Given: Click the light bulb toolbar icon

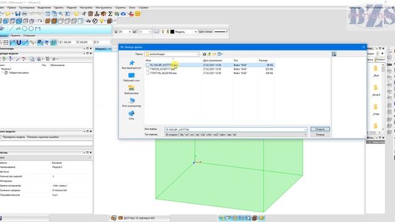Looking at the screenshot, I should pos(101,21).
